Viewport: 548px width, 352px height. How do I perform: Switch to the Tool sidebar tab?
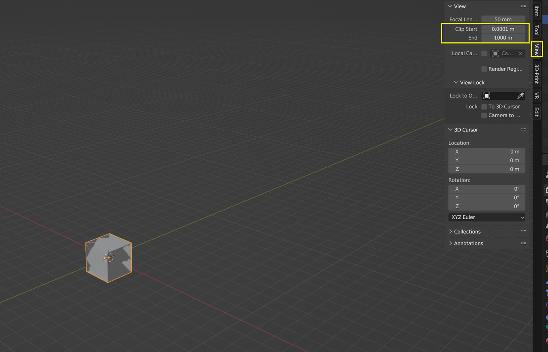536,30
